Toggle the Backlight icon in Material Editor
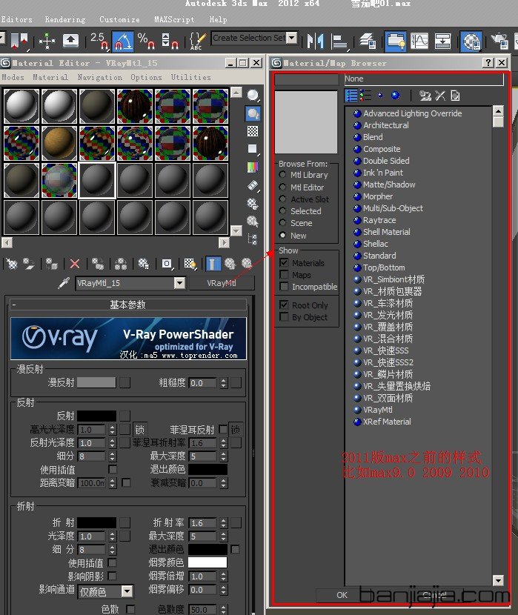Viewport: 518px width, 615px height. click(x=253, y=114)
